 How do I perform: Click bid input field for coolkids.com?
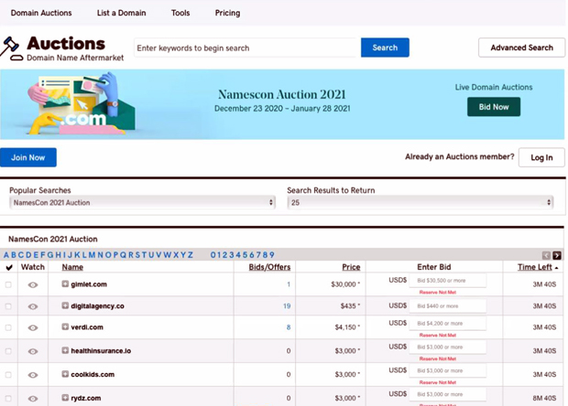[x=448, y=371]
